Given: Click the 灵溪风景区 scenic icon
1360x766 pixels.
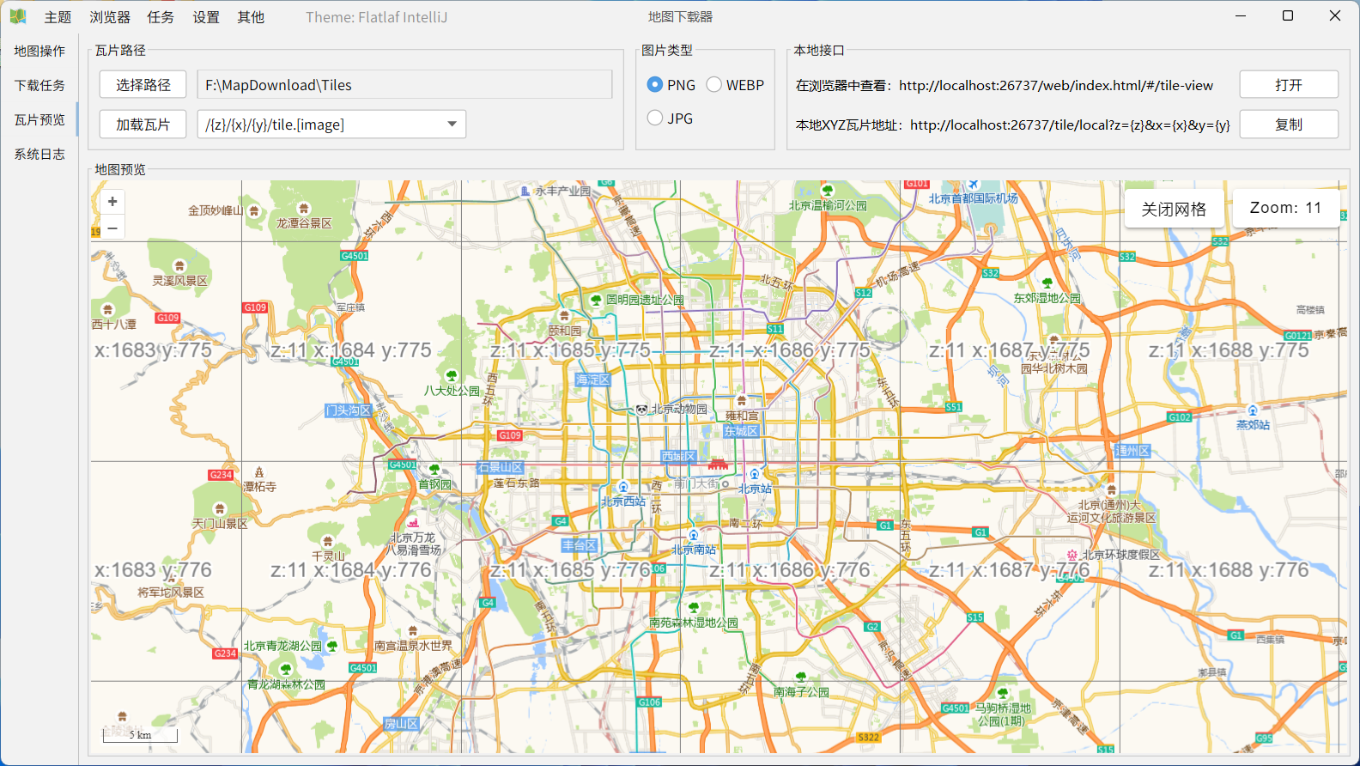Looking at the screenshot, I should 179,266.
